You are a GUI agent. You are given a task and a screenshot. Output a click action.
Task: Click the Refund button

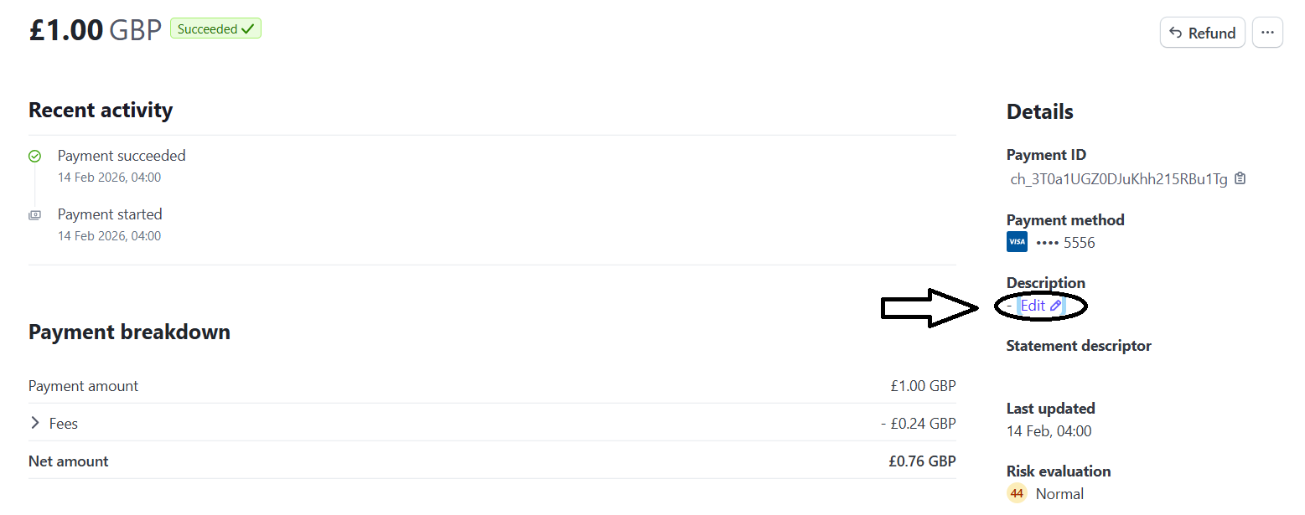[x=1202, y=33]
